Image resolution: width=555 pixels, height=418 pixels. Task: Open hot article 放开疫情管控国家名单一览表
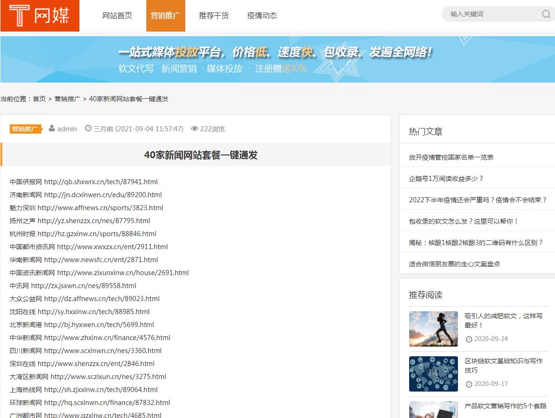coord(451,157)
